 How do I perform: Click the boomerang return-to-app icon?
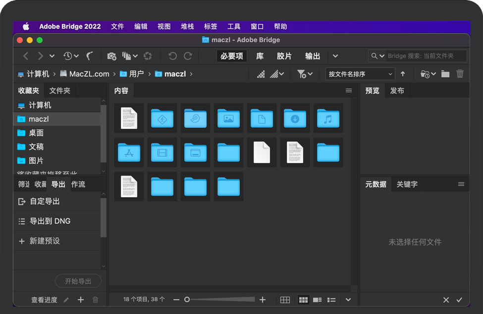click(x=90, y=56)
